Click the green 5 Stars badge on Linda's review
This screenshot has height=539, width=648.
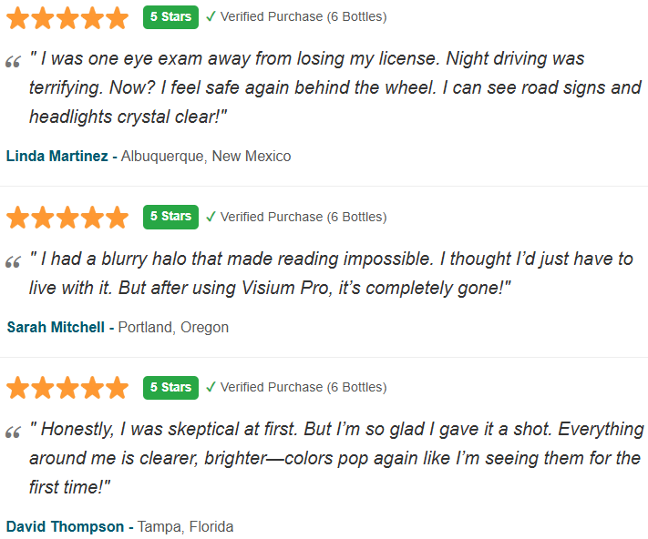170,16
